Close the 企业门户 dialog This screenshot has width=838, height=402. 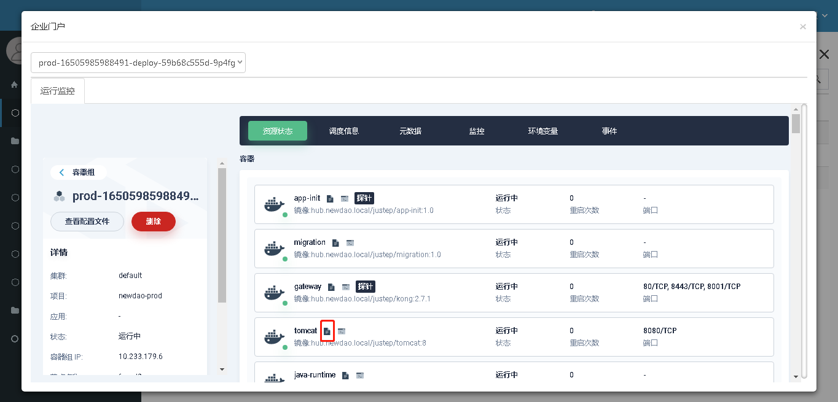803,26
